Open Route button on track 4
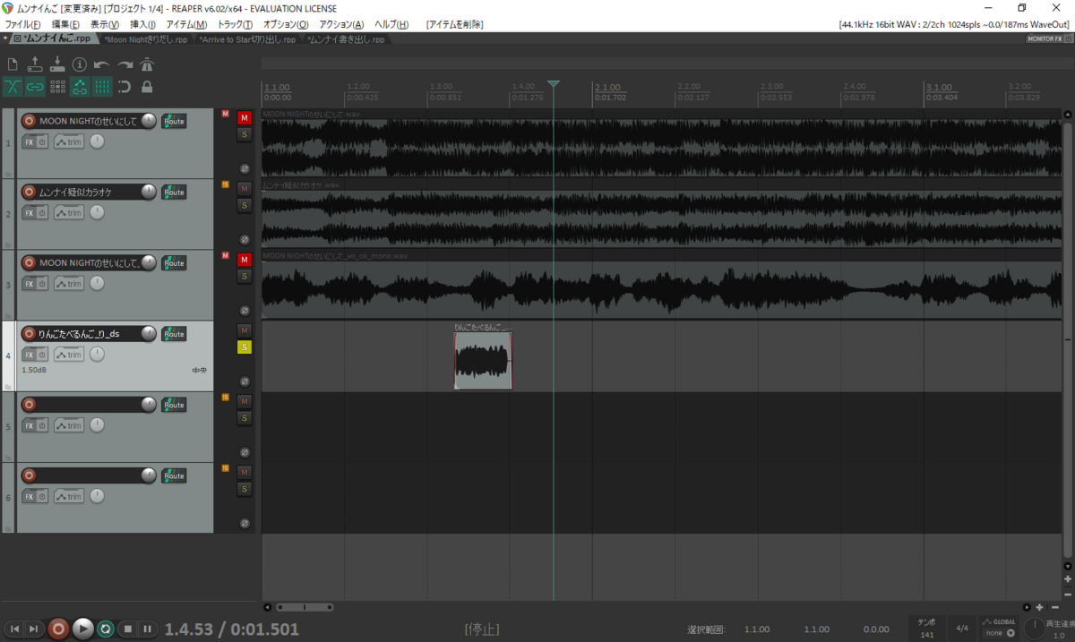The image size is (1075, 642). click(x=174, y=334)
